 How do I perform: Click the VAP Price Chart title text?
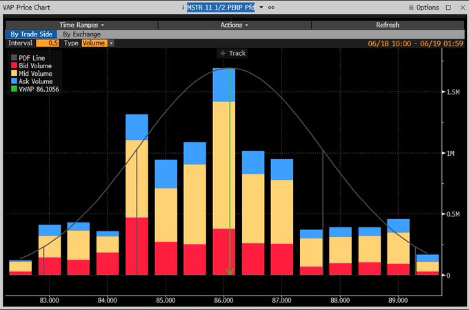26,8
